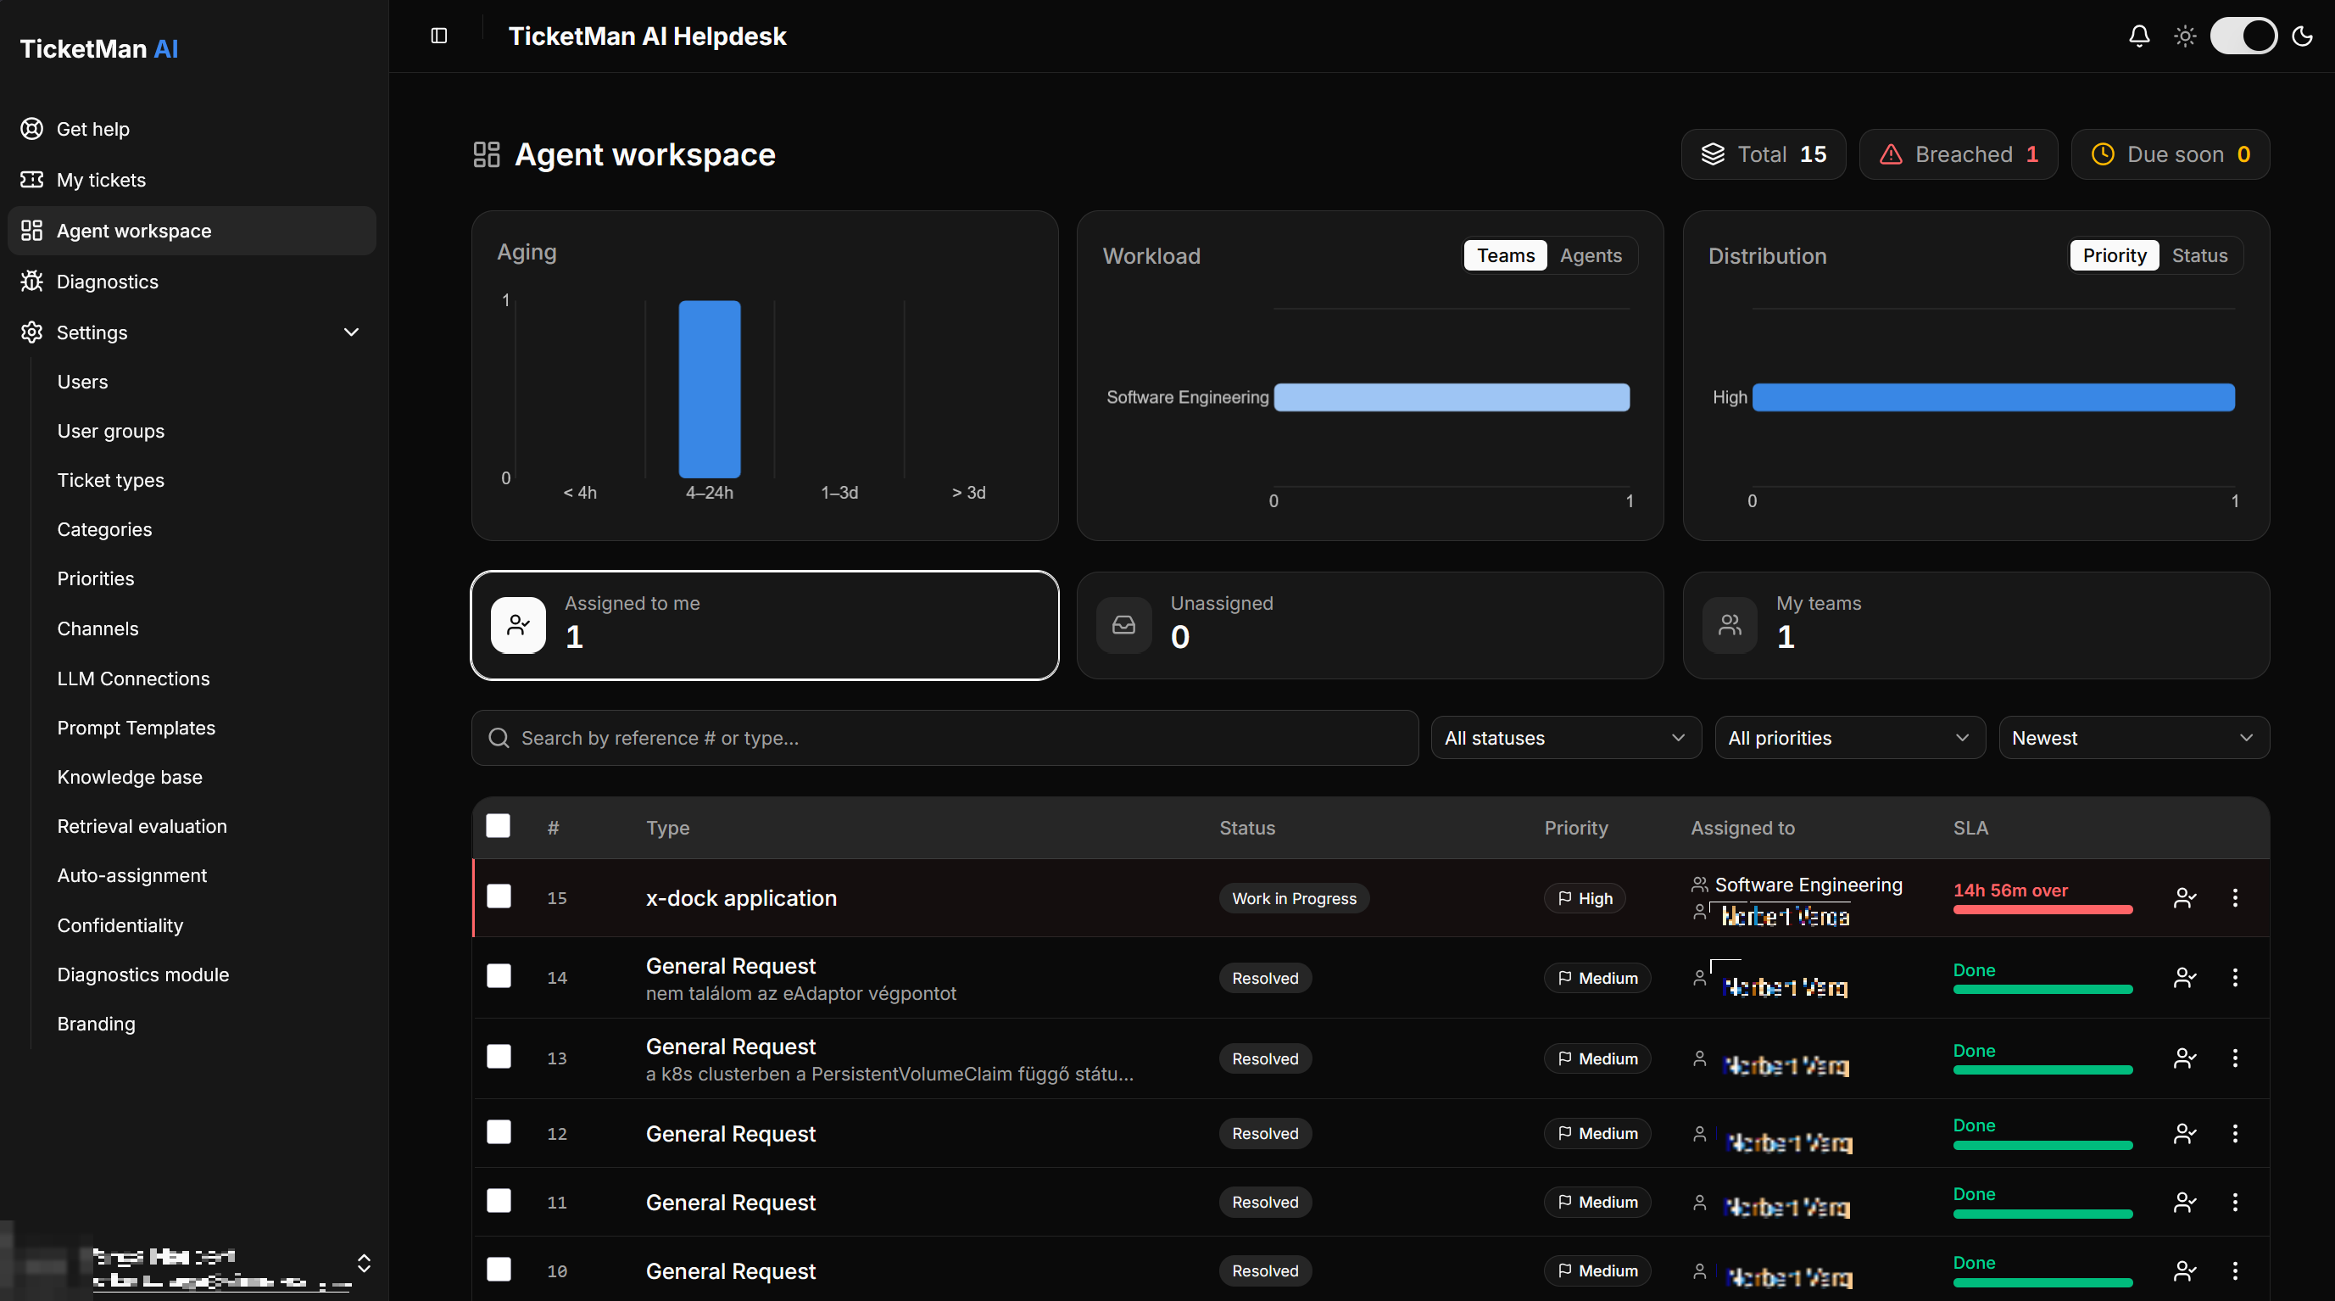Screen dimensions: 2335x1301
Task: Open User groups settings
Action: pos(110,431)
